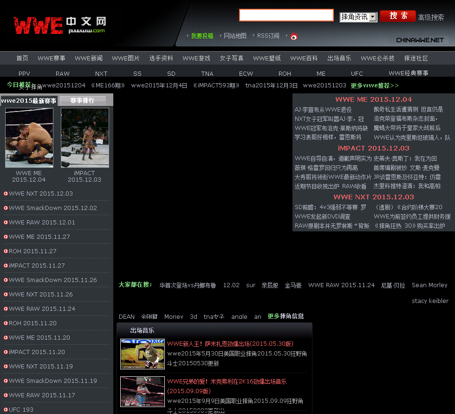This screenshot has height=414, width=455.
Task: Open news AJ·李宣布从WWE退役
Action: coord(323,110)
